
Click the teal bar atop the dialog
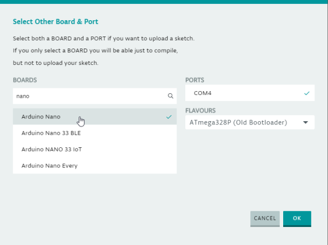pyautogui.click(x=164, y=2)
